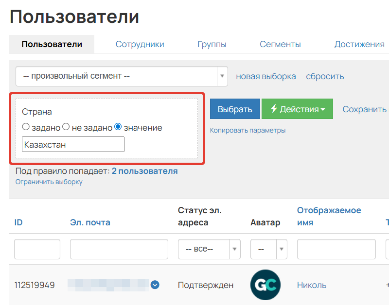
Task: Click the GC avatar of user Николь
Action: click(x=266, y=285)
